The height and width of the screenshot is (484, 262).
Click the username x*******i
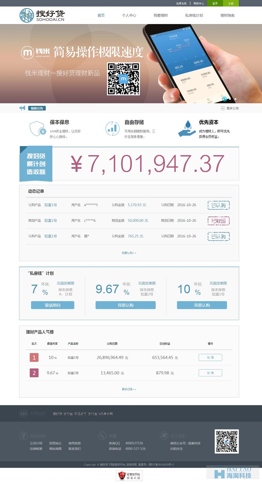[x=91, y=205]
